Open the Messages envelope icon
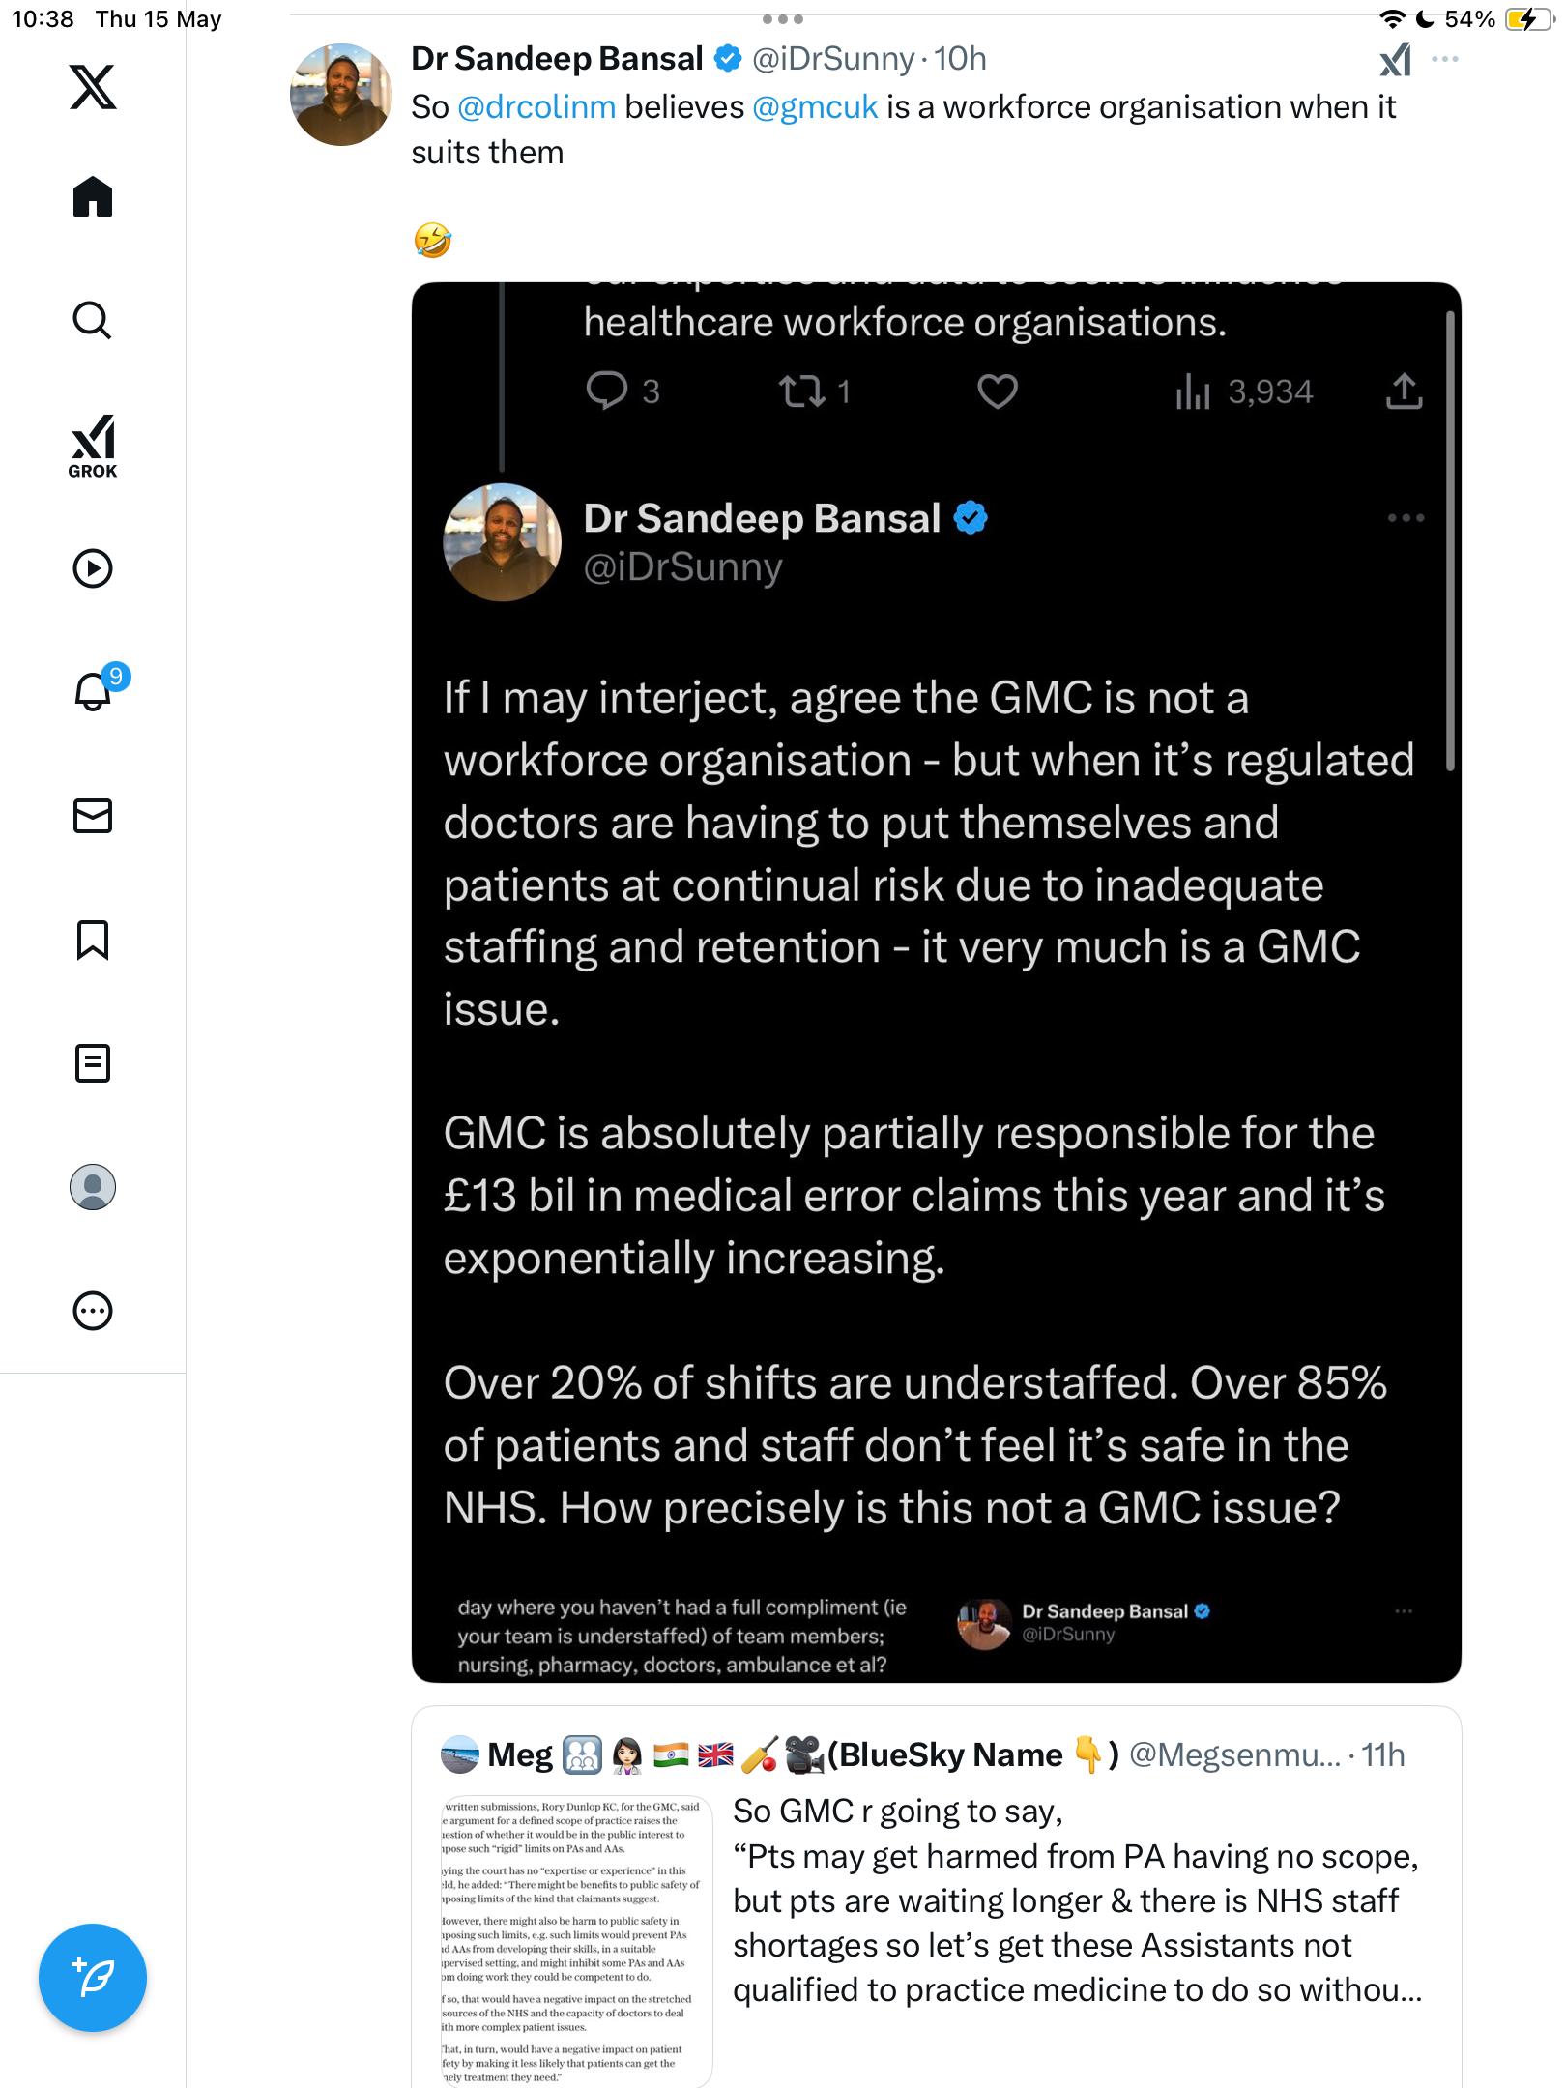 pyautogui.click(x=93, y=816)
